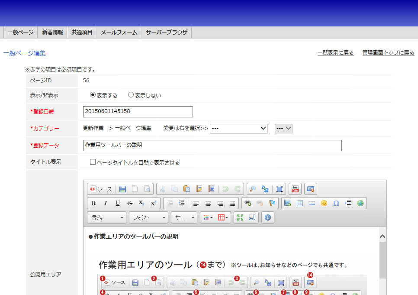418x295 pixels.
Task: Click the YouTube embed icon
Action: (x=295, y=189)
